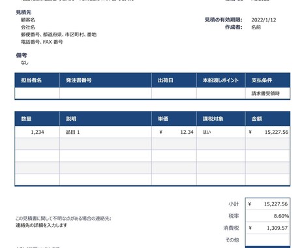Click the 電話番号、FAX 番号 line

pos(42,42)
